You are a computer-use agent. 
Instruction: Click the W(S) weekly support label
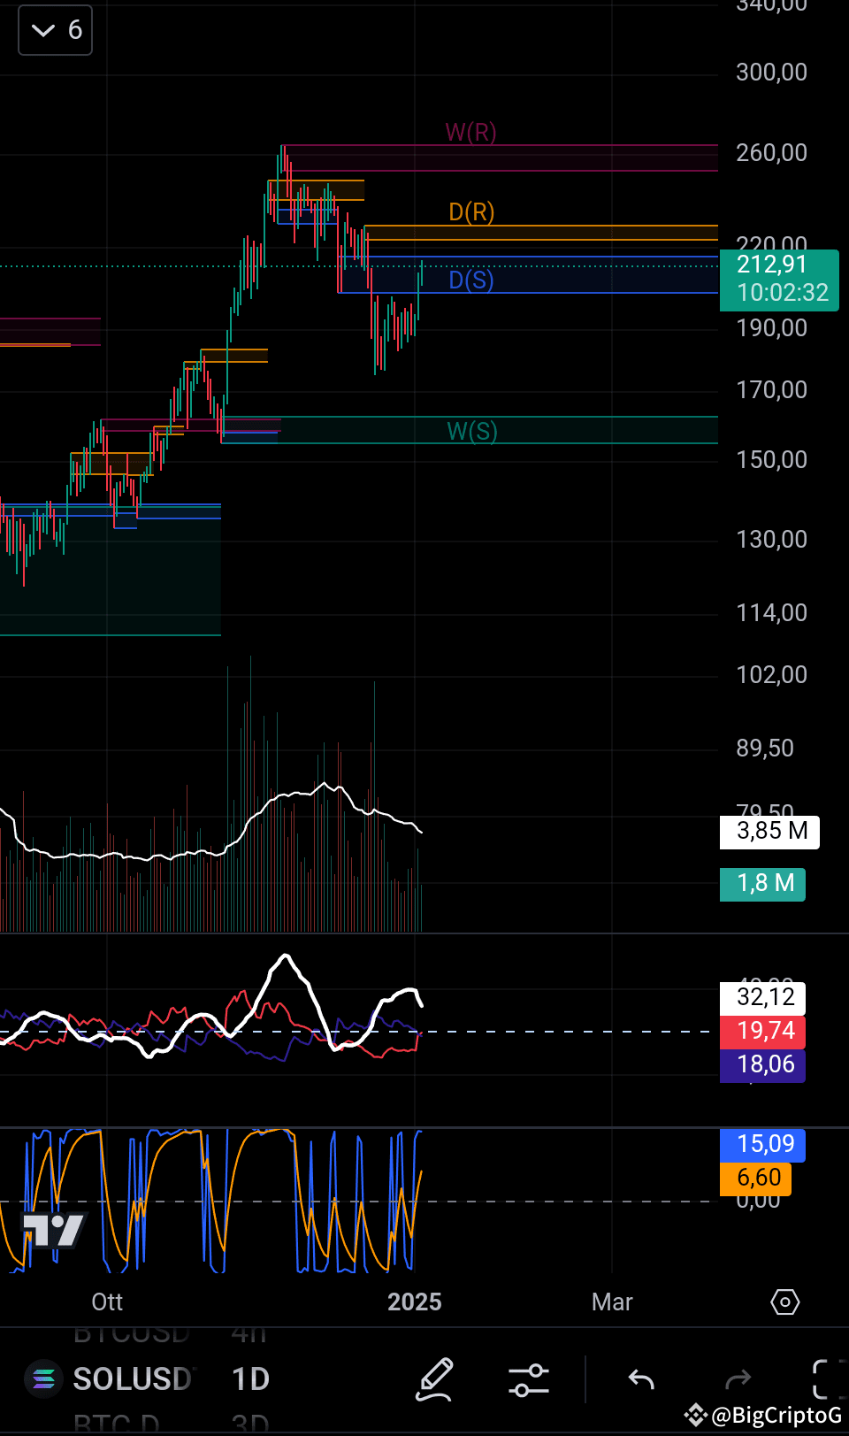point(472,431)
